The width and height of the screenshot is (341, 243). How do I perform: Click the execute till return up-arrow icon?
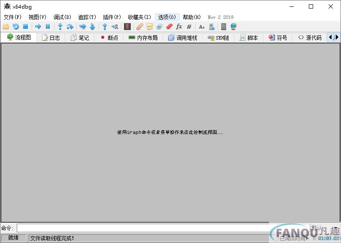[105, 27]
